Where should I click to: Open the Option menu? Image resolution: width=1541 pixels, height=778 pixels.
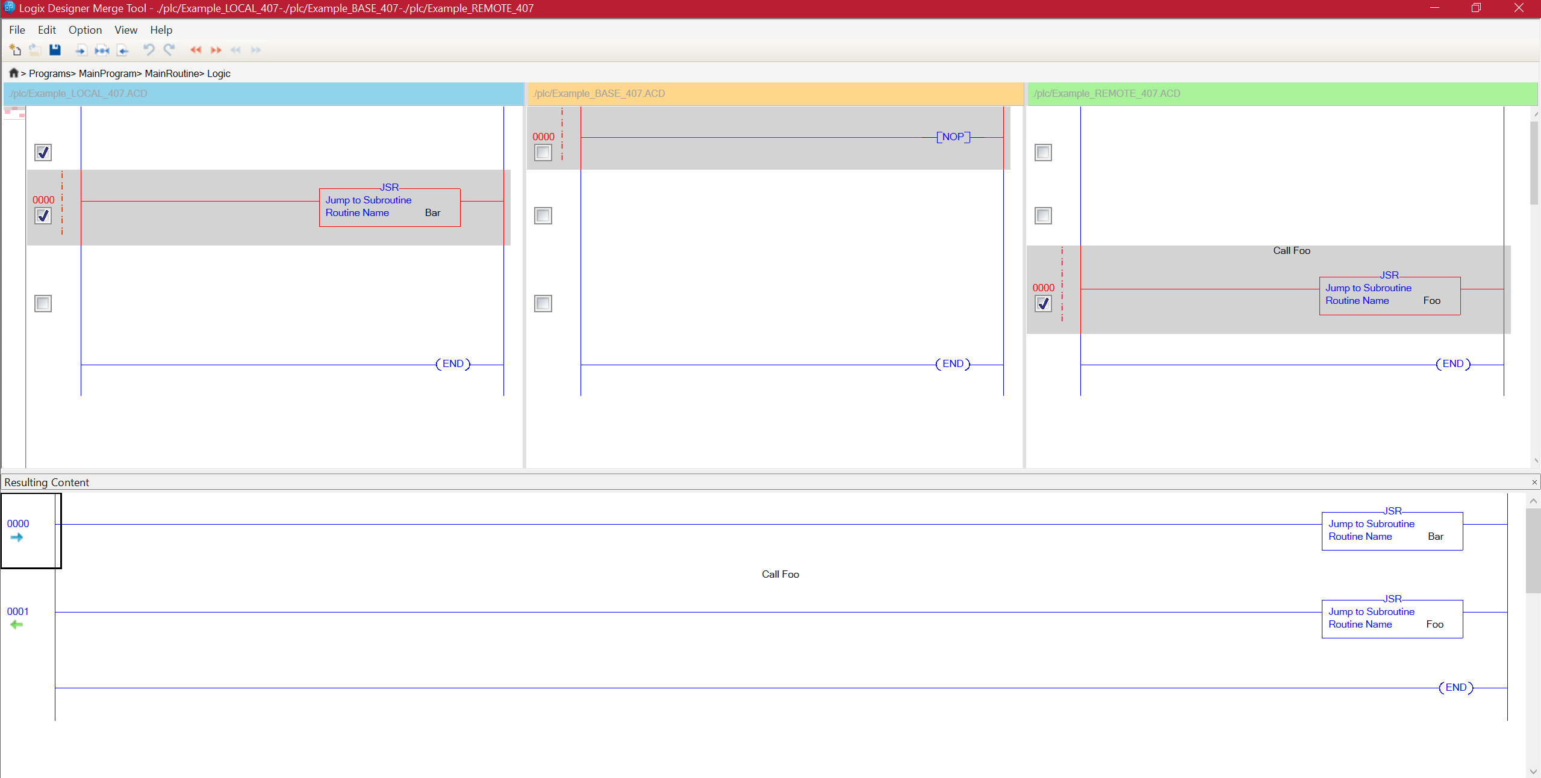point(85,30)
